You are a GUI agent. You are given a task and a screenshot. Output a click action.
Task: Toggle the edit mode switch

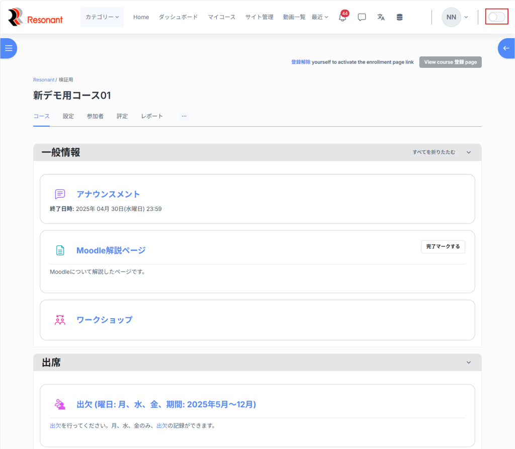[496, 17]
